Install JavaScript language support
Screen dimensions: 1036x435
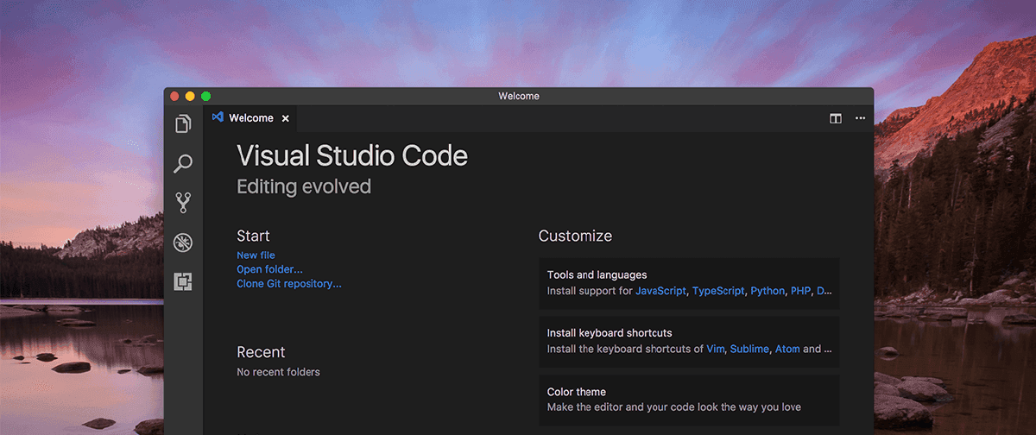click(660, 291)
